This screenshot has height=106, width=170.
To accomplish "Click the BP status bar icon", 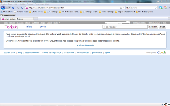I will [166, 104].
